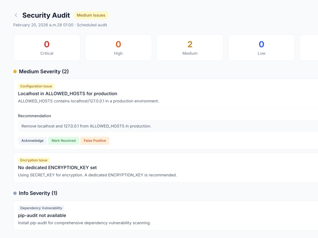Open the Medium count card

coord(190,48)
